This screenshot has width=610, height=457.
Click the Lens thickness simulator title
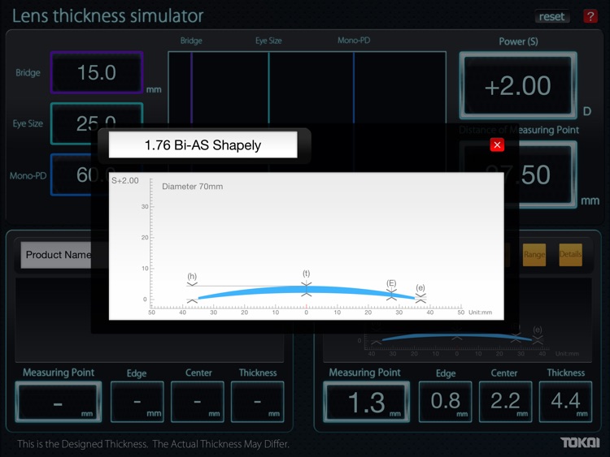pyautogui.click(x=107, y=16)
